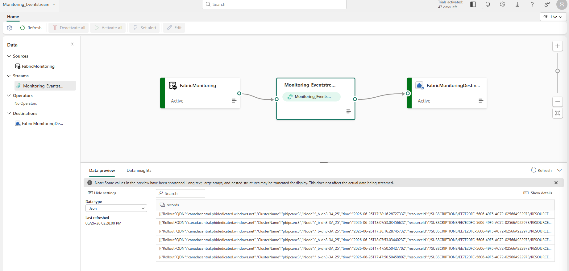Open the help question mark
The width and height of the screenshot is (569, 271).
[x=532, y=4]
